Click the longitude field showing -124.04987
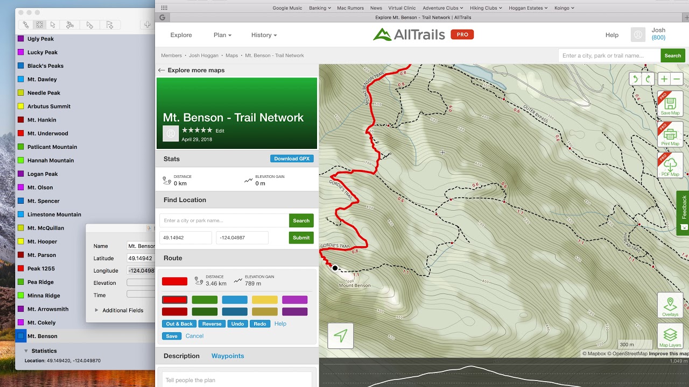 tap(242, 238)
